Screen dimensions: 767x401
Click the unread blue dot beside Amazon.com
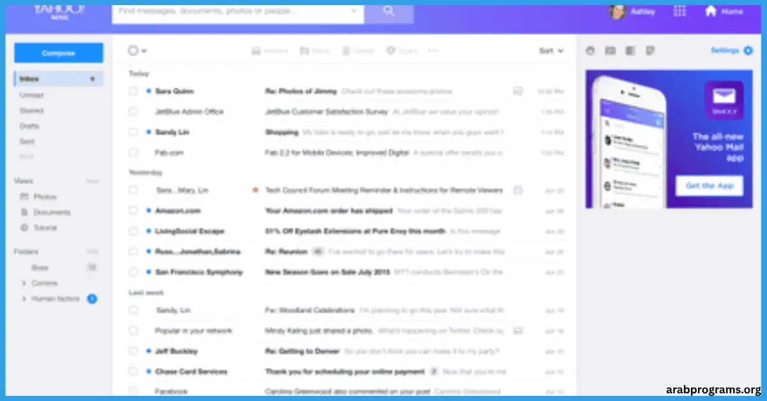pos(148,210)
